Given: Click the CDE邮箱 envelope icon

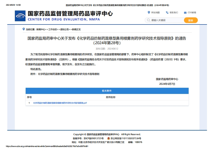Looking at the screenshot, I should point(185,13).
